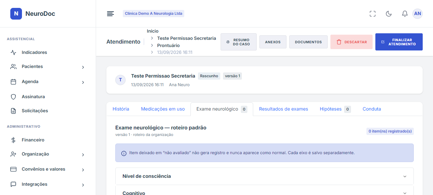The height and width of the screenshot is (195, 433).
Task: Switch to Medicações em uso tab
Action: click(163, 109)
